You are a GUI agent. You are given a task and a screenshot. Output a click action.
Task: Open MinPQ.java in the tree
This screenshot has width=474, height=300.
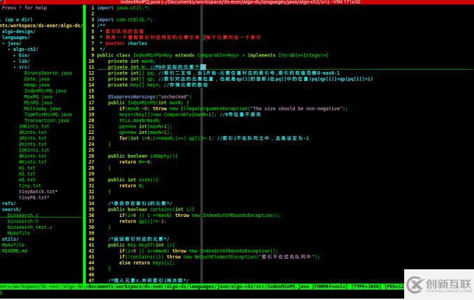click(38, 103)
